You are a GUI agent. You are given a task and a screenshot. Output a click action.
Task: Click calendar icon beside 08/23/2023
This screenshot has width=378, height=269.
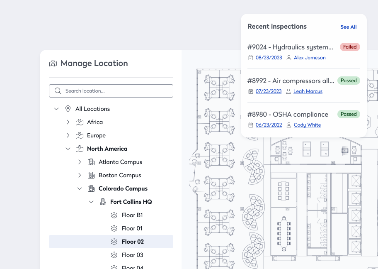click(x=251, y=58)
